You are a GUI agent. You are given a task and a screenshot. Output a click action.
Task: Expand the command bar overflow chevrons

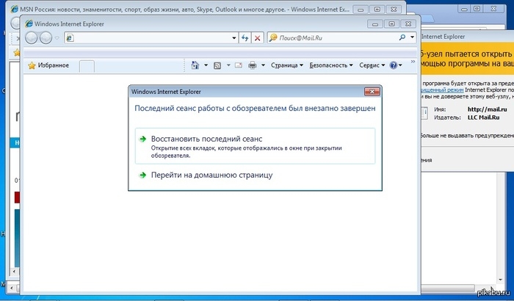[x=413, y=62]
